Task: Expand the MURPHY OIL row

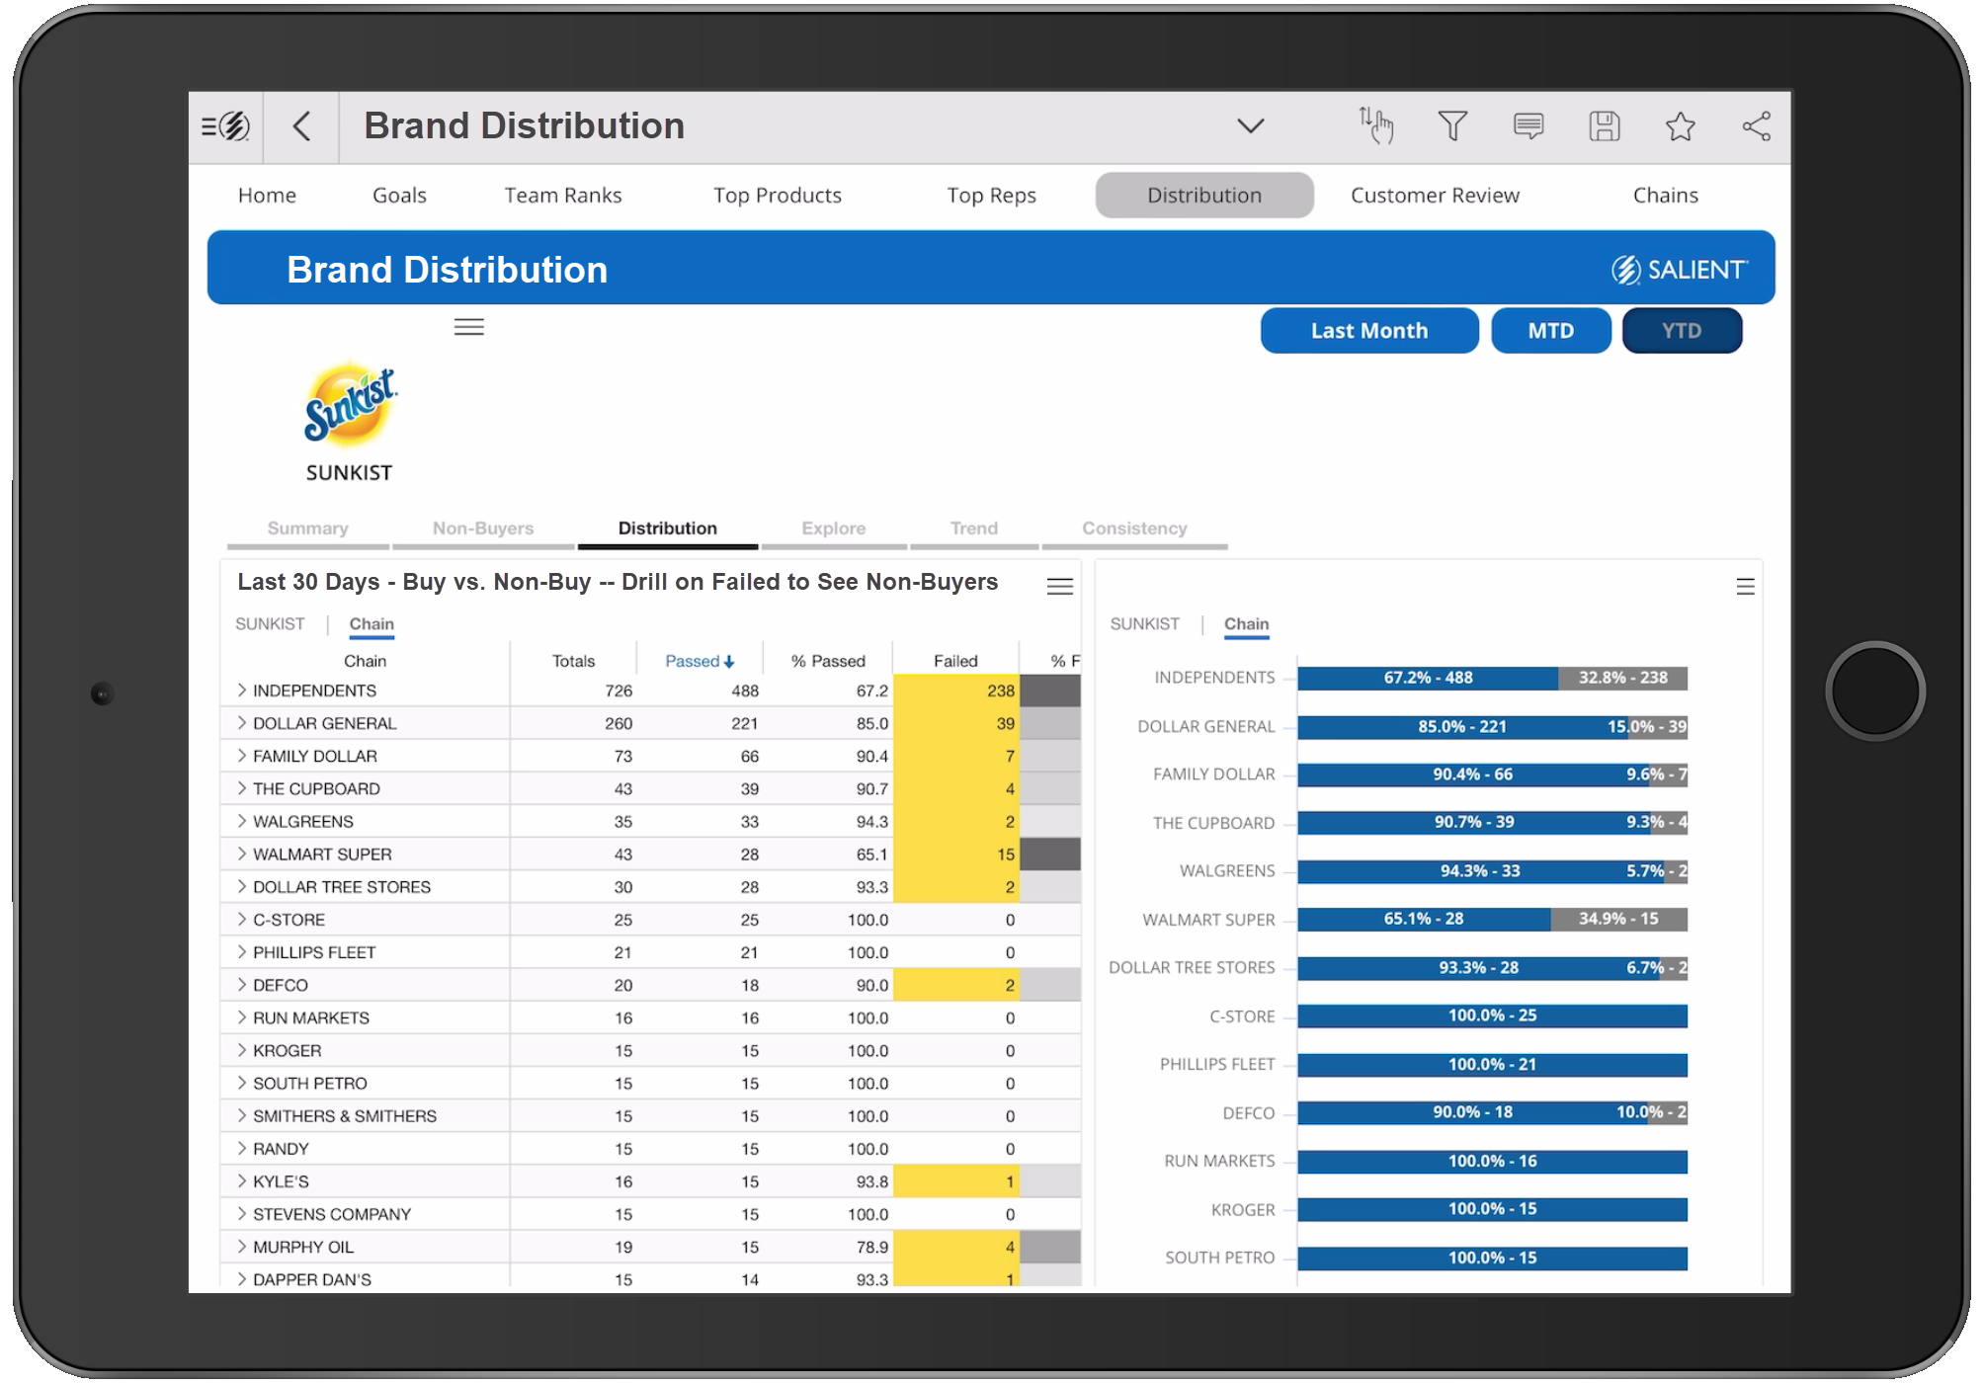Action: pyautogui.click(x=241, y=1247)
